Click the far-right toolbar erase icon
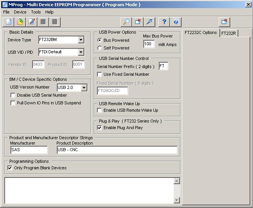The height and width of the screenshot is (208, 253). point(224,22)
